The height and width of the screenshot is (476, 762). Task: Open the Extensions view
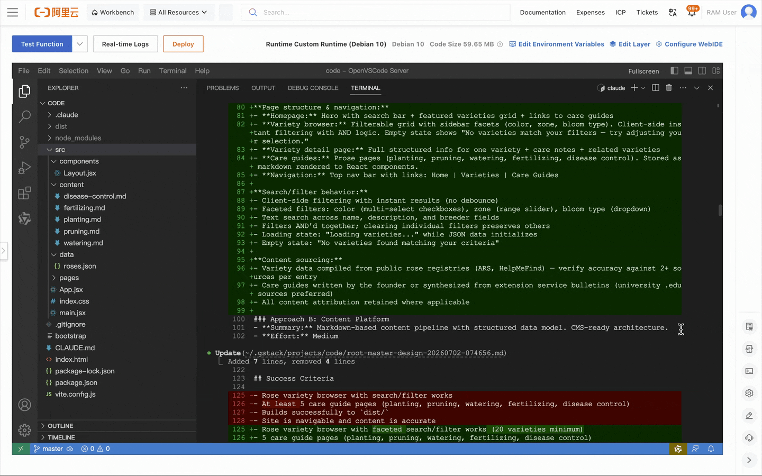pos(24,193)
